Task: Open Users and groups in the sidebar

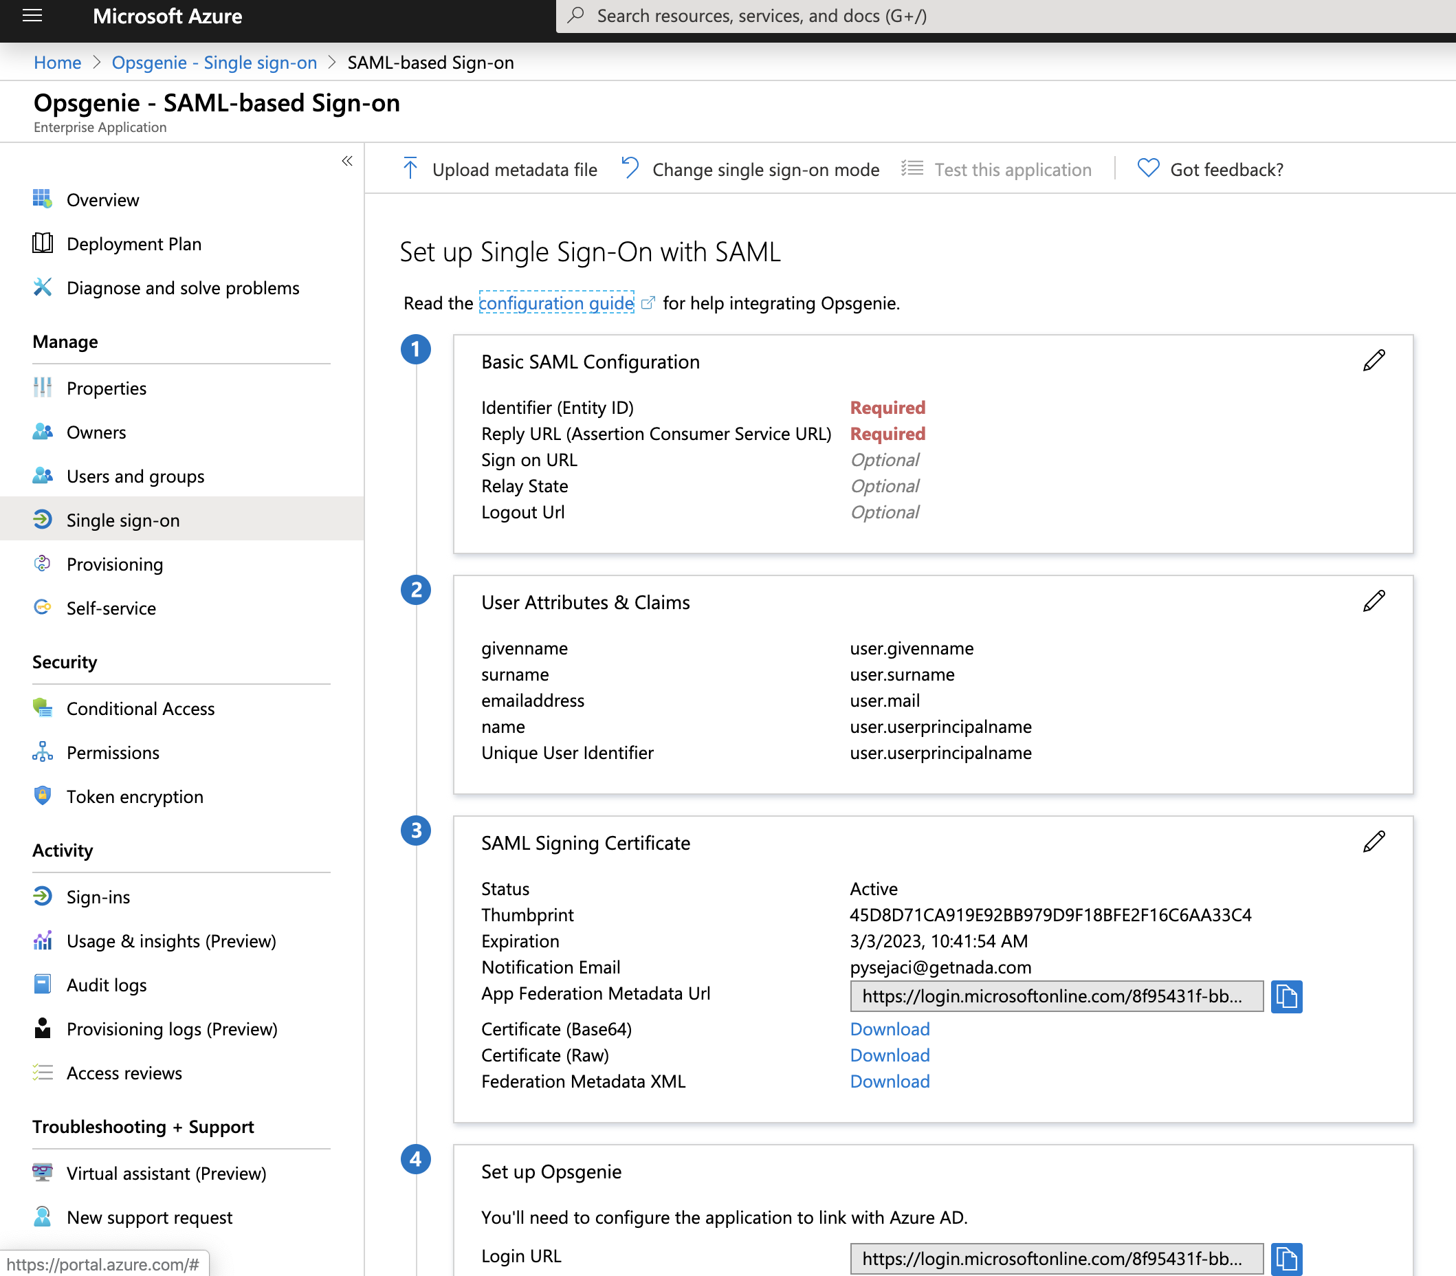Action: [135, 476]
